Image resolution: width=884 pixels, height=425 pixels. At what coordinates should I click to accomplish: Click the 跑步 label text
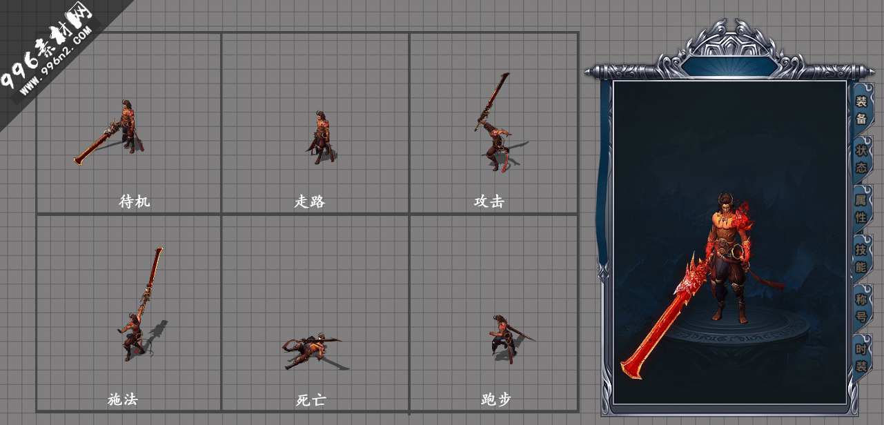pos(496,399)
